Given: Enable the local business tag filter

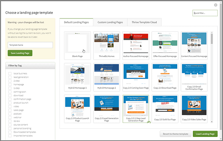Looking at the screenshot, I should coord(10,74).
